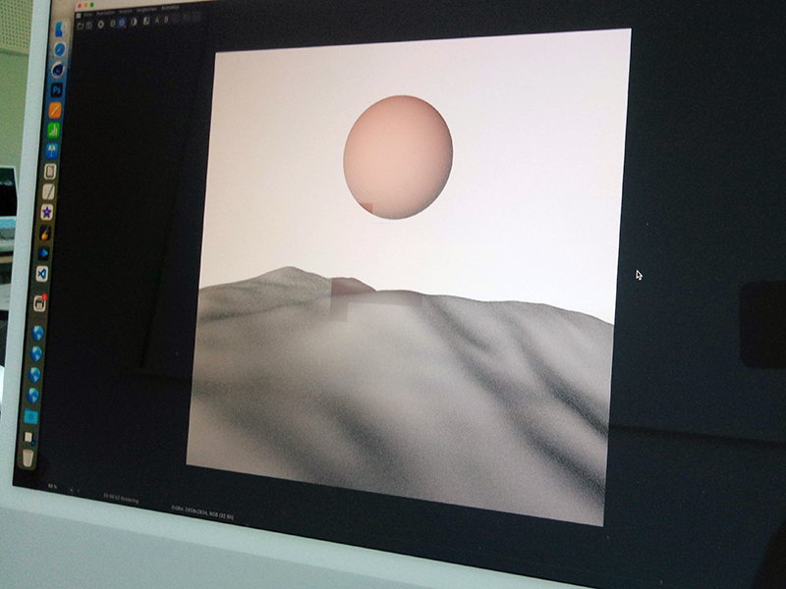The height and width of the screenshot is (589, 786).
Task: Open the Datei menu
Action: [87, 15]
